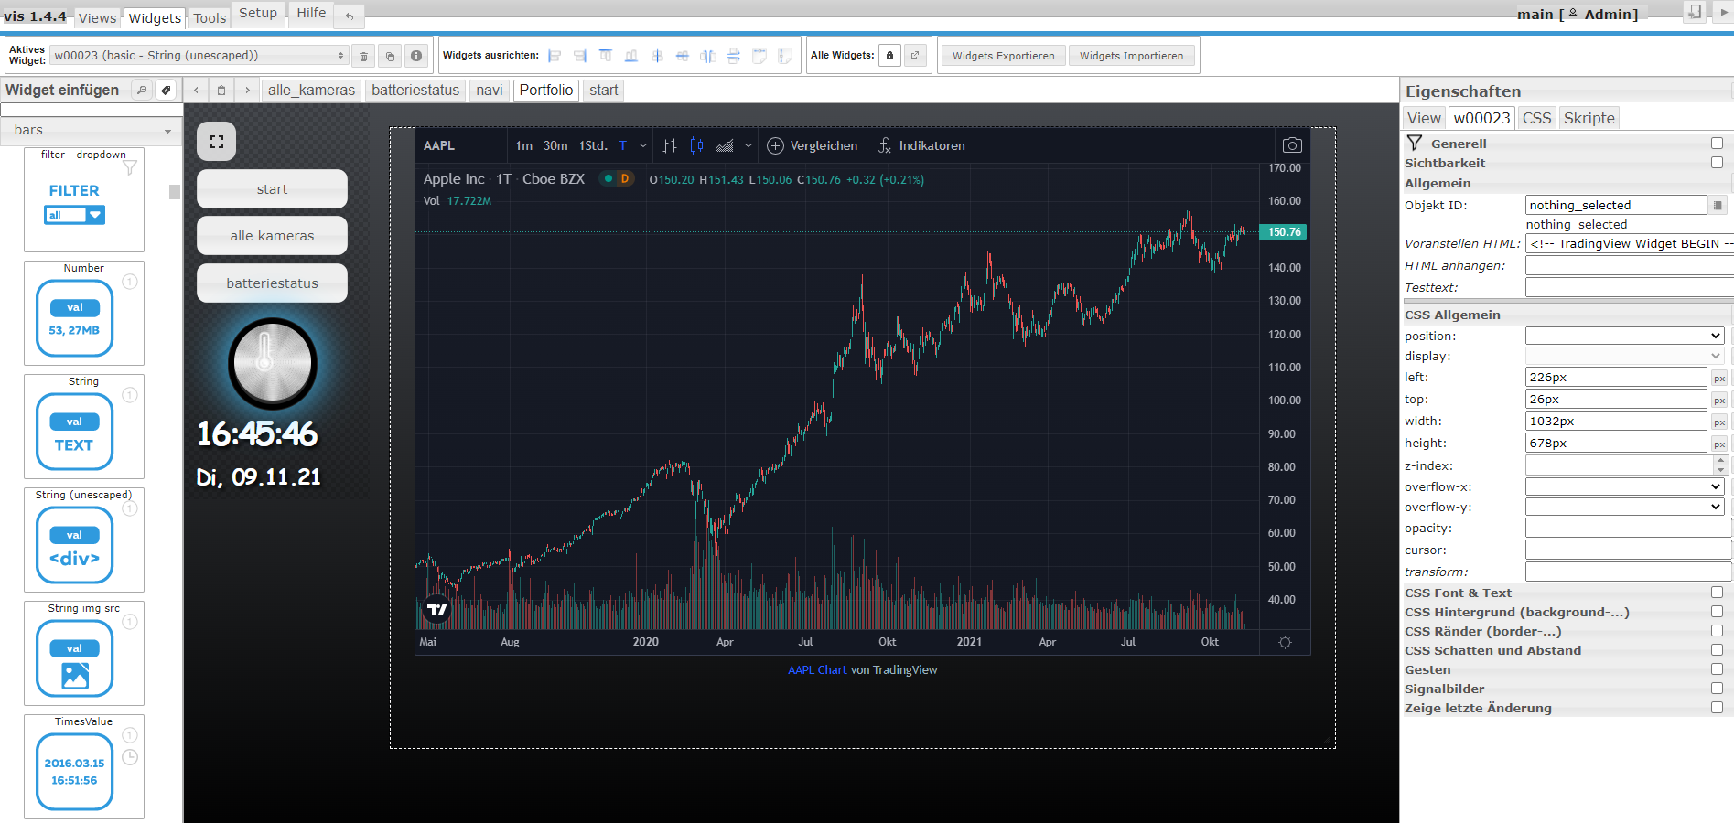
Task: Open the widget set dropdown showing bars
Action: (x=92, y=130)
